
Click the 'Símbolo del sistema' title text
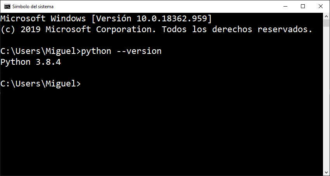click(x=33, y=7)
